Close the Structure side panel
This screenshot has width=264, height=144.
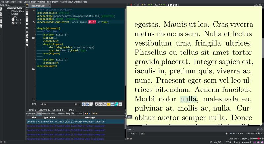pyautogui.click(x=24, y=5)
